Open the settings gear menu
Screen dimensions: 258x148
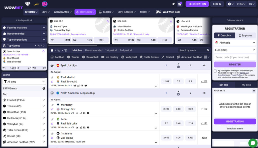(231, 4)
